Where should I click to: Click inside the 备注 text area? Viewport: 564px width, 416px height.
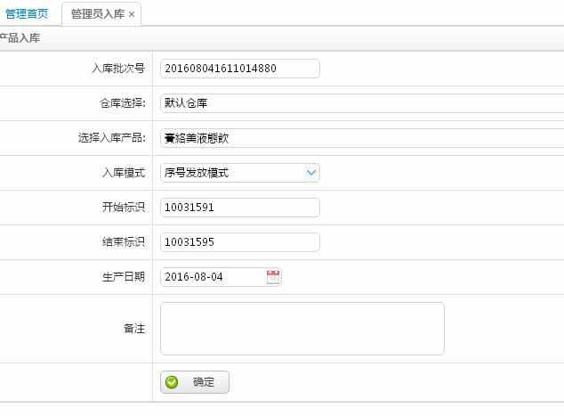coord(302,329)
